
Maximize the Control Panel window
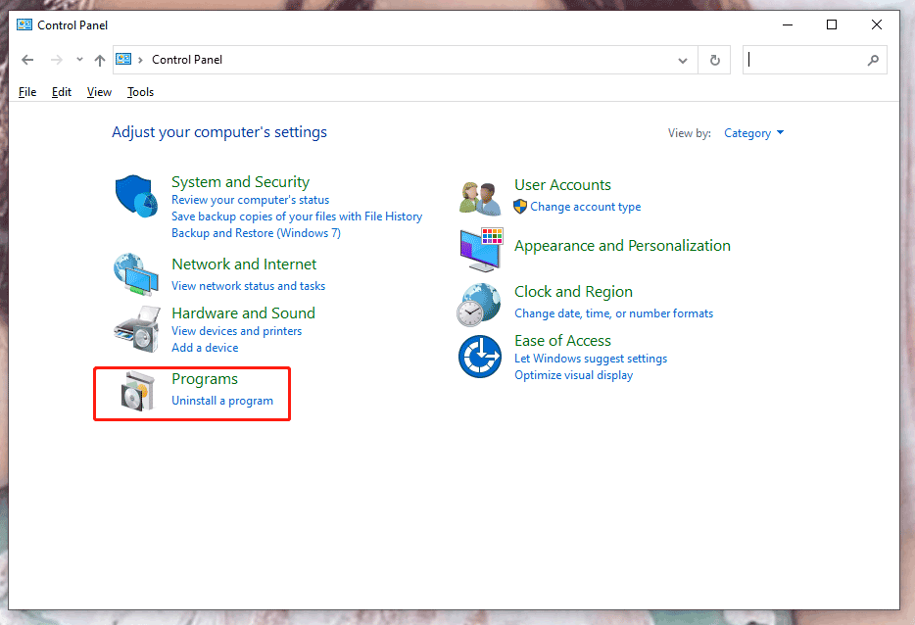[832, 24]
